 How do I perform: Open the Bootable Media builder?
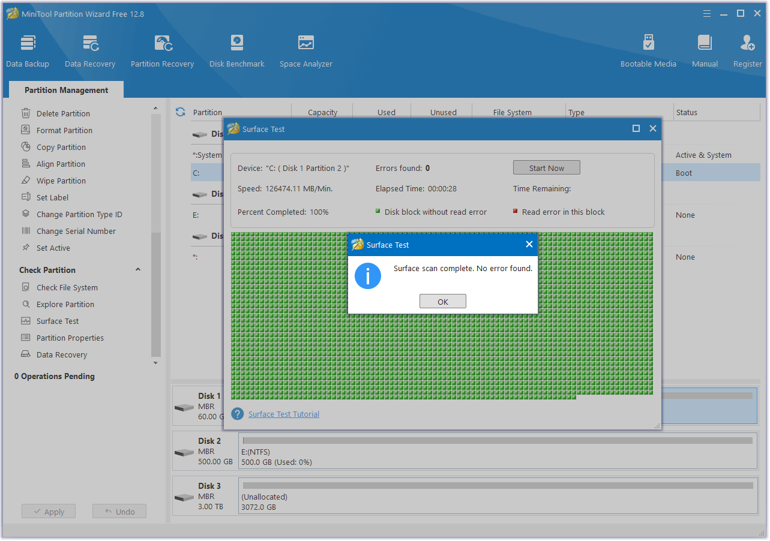(x=648, y=52)
